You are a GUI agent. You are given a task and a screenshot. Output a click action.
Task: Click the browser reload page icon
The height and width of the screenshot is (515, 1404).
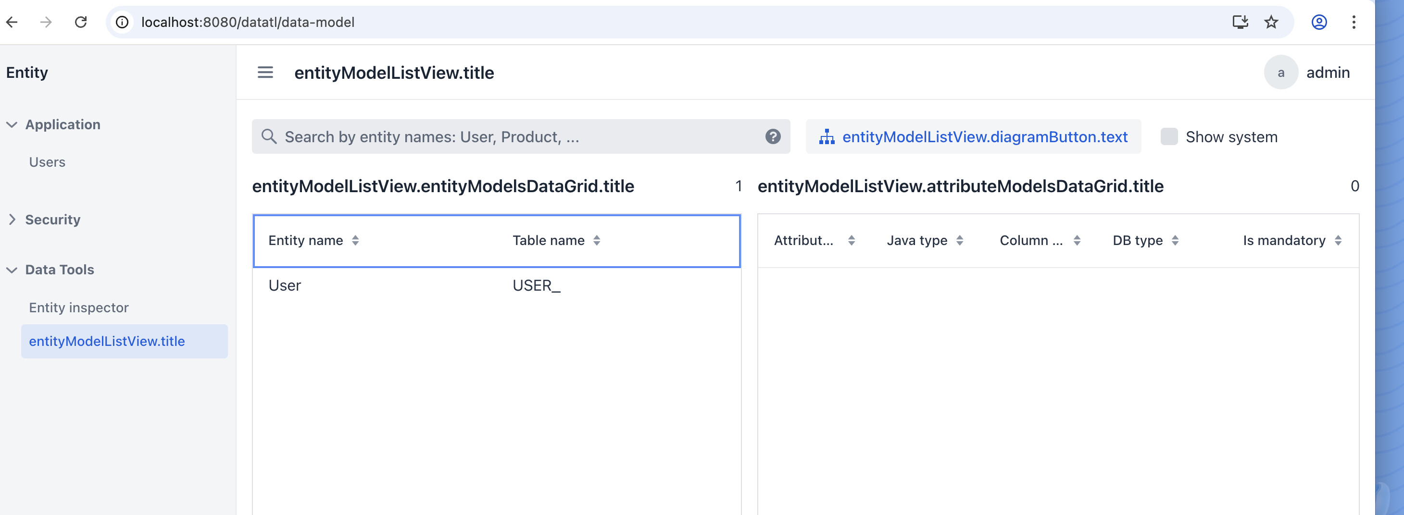coord(81,22)
